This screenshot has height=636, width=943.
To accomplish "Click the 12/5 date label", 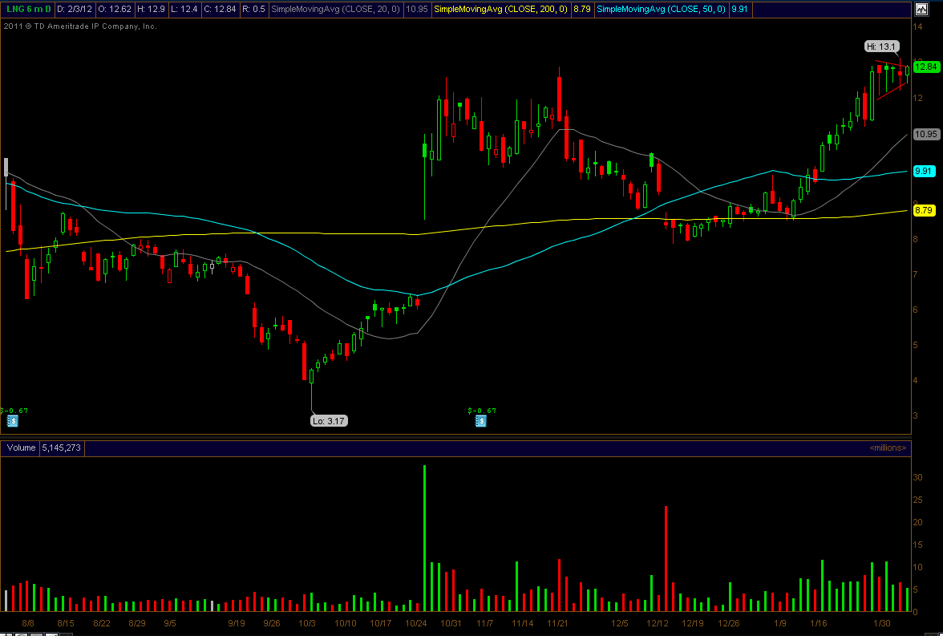I will (x=620, y=623).
